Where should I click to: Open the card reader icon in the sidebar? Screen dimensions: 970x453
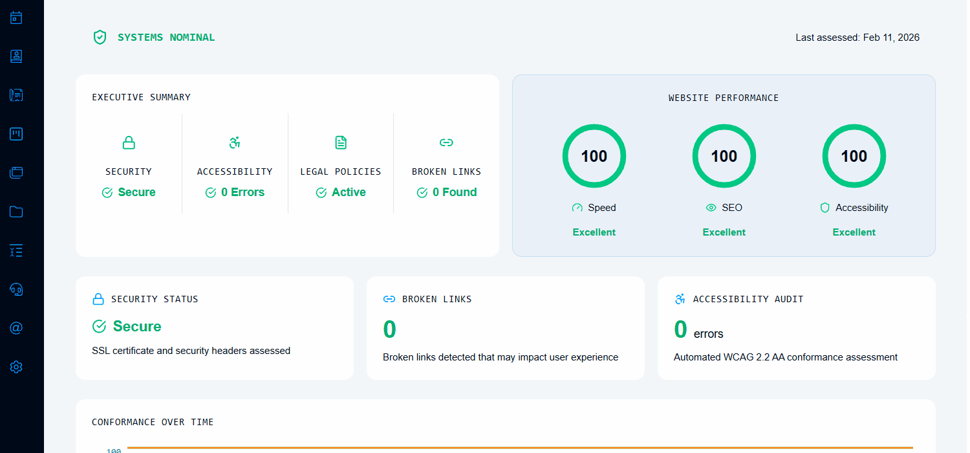[x=16, y=134]
